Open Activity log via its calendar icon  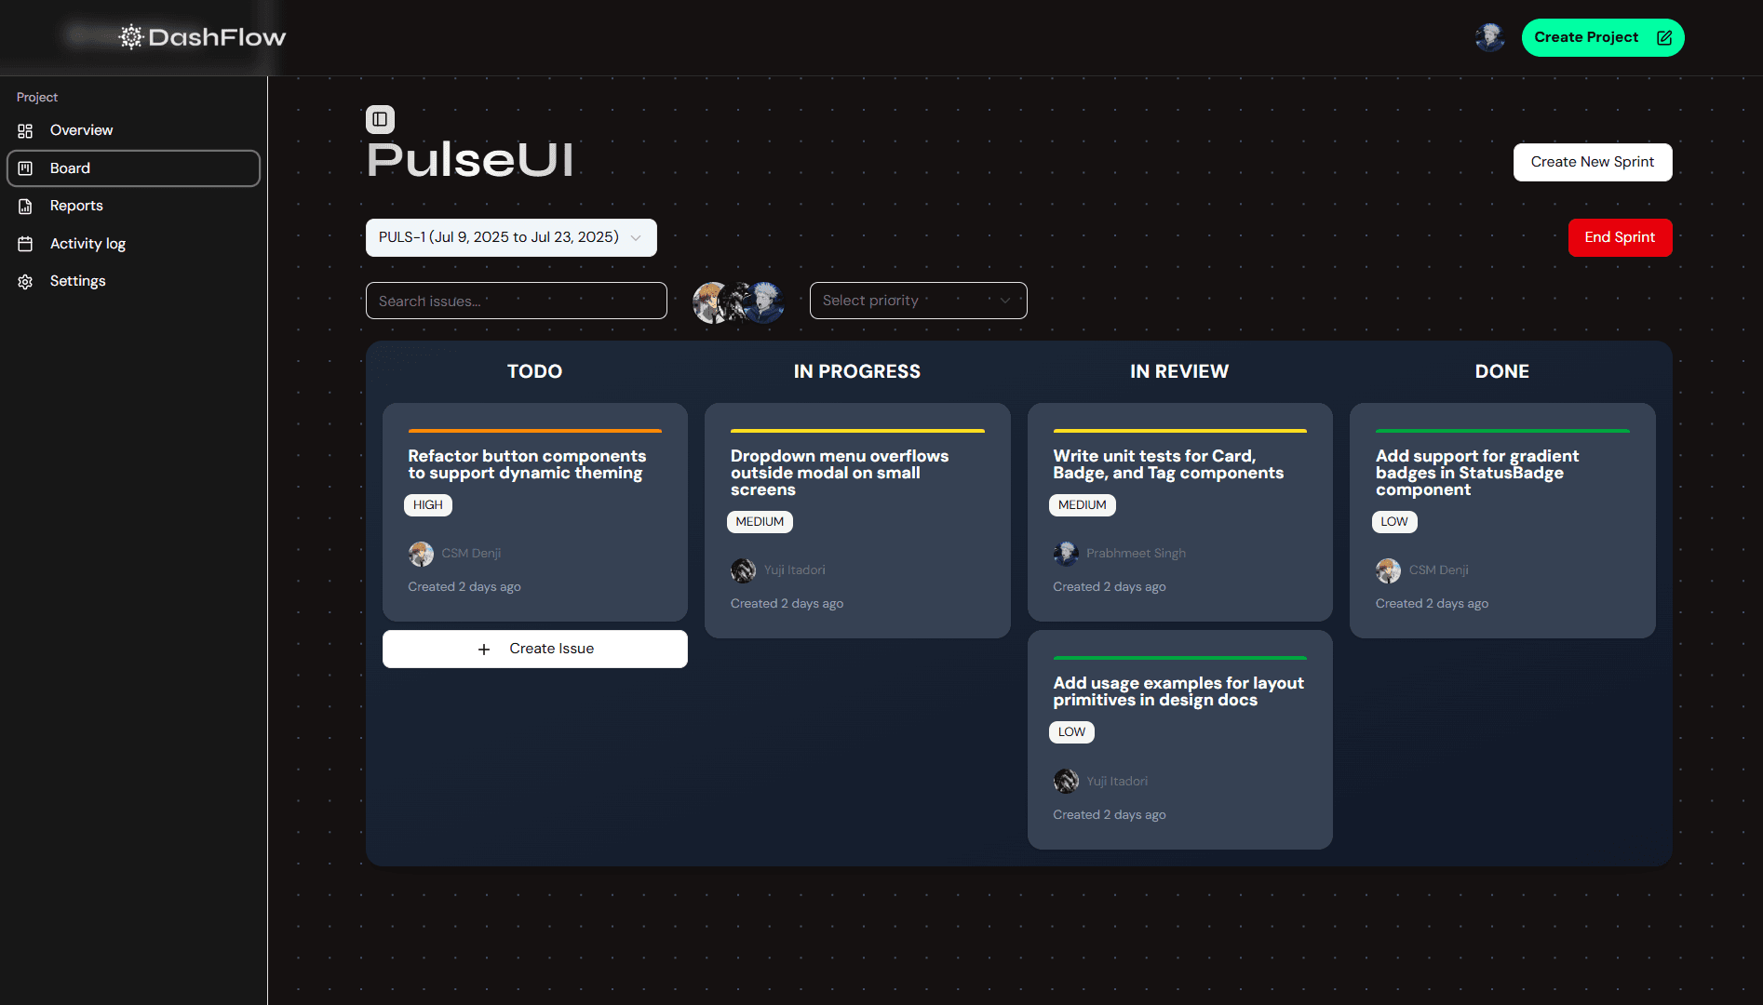point(25,244)
